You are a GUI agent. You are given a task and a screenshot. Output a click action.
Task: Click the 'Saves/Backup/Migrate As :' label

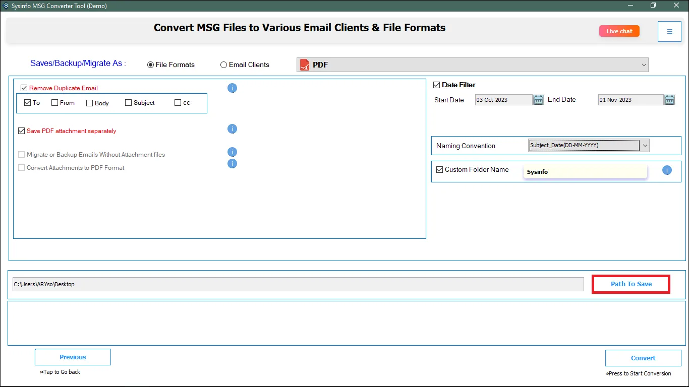tap(78, 63)
